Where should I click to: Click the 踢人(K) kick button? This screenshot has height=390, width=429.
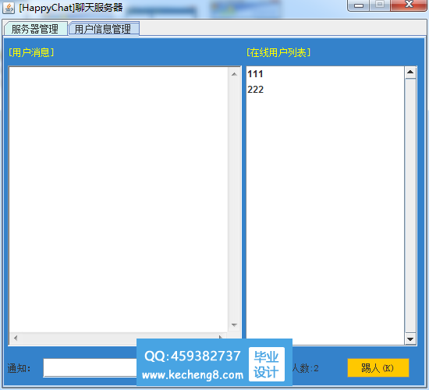378,368
